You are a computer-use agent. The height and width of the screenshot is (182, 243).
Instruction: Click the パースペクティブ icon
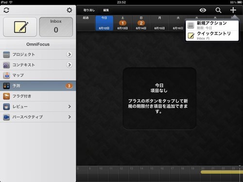coord(6,117)
